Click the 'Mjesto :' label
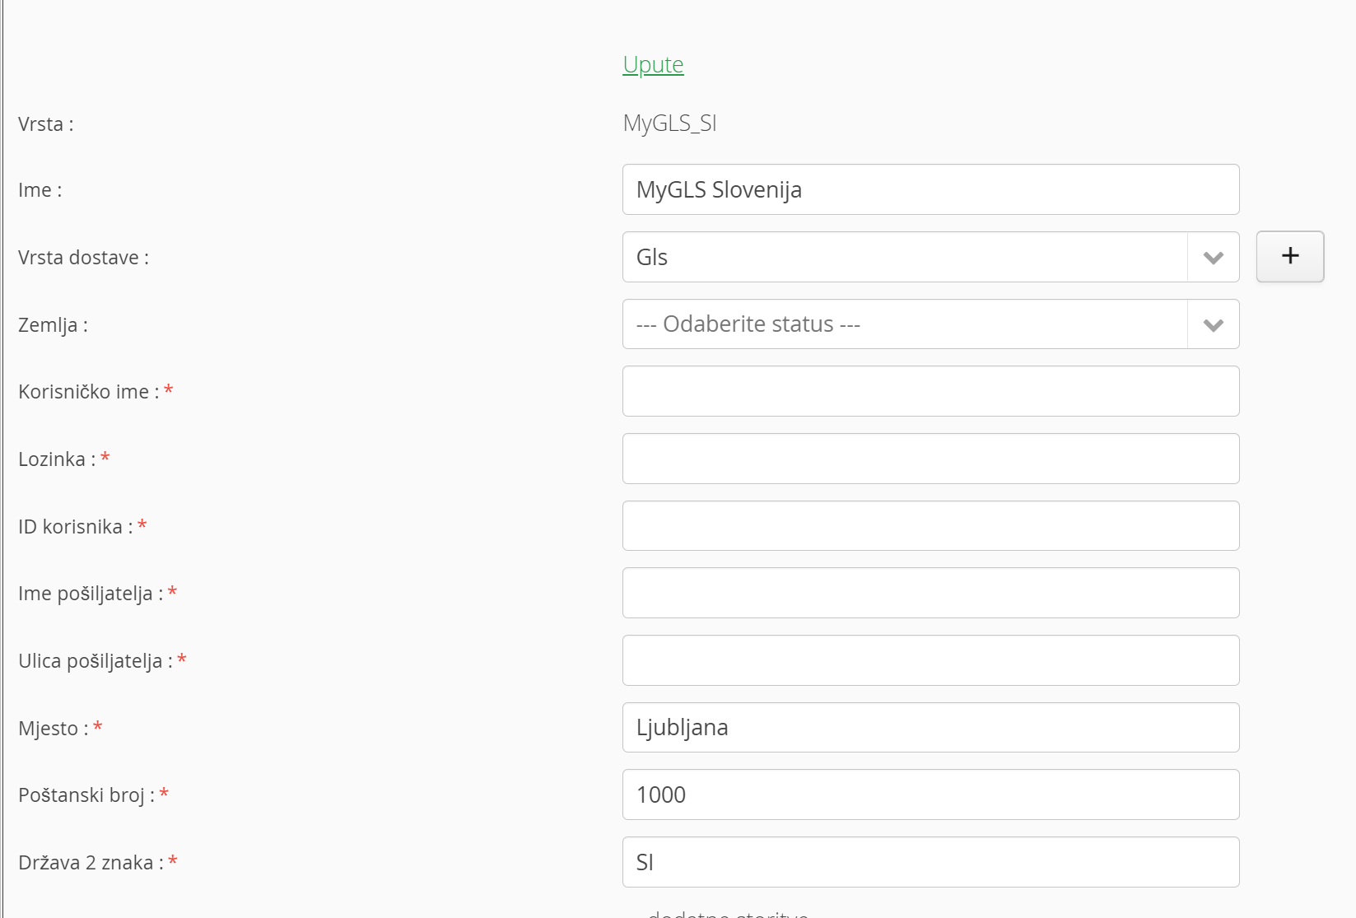 (x=54, y=729)
